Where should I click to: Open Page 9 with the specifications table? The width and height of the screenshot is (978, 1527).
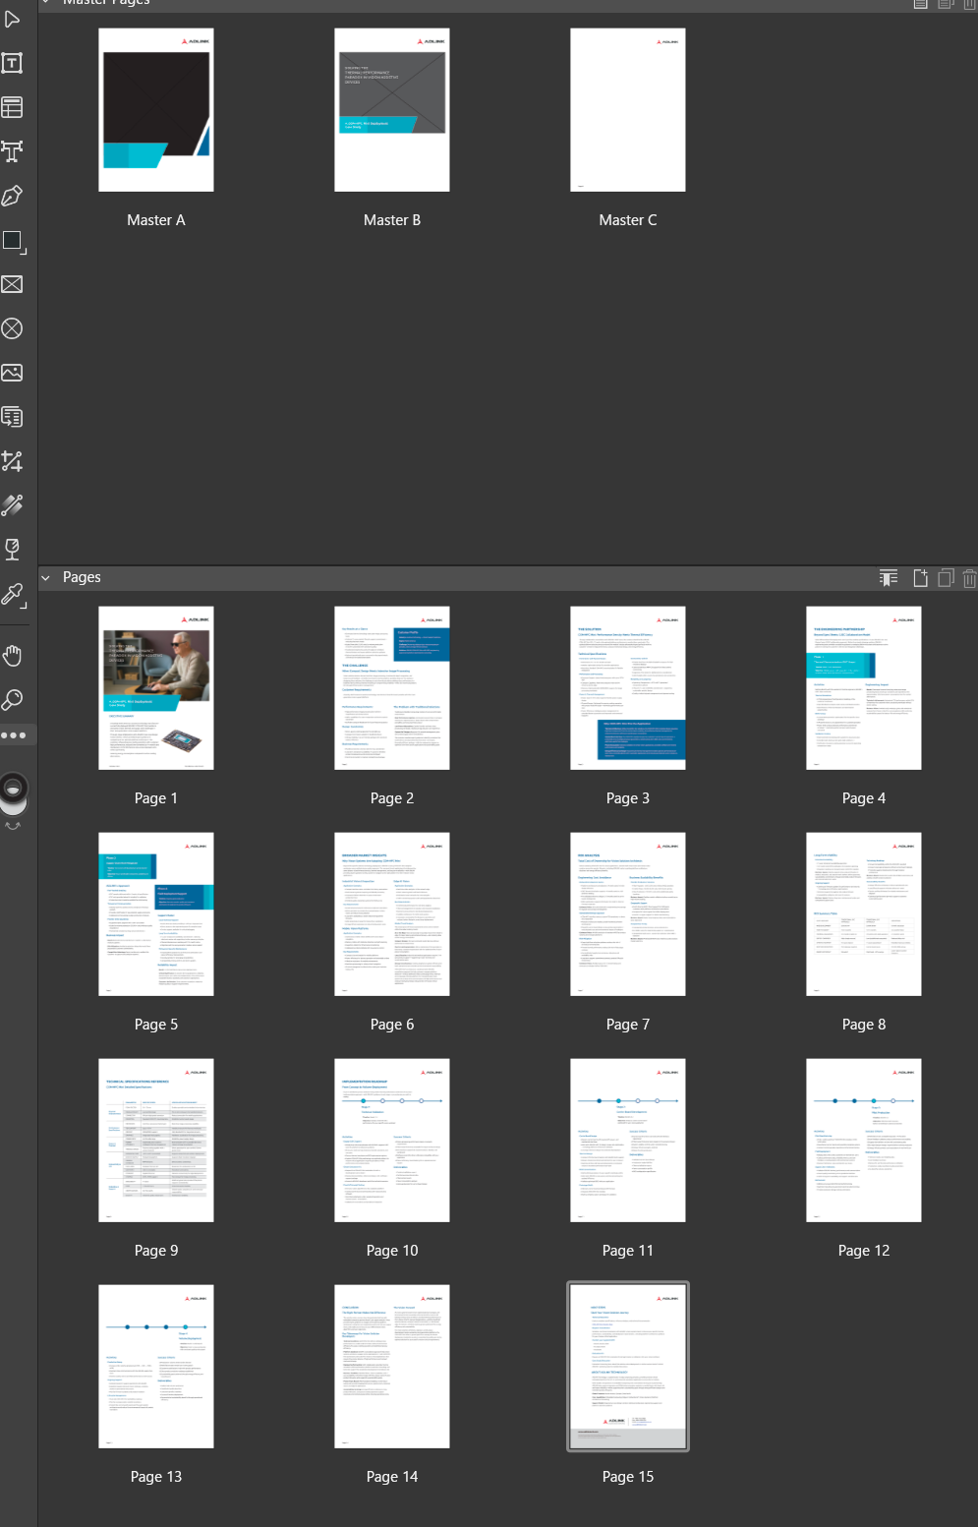[x=156, y=1140]
